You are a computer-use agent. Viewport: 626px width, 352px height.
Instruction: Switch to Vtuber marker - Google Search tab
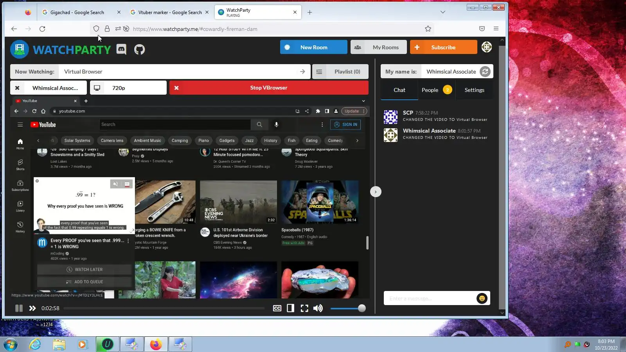coord(170,12)
